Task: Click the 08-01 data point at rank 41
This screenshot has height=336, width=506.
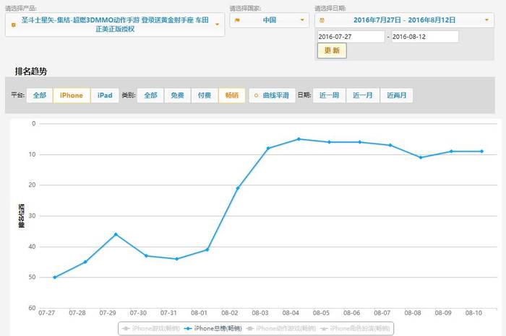Action: (x=207, y=249)
